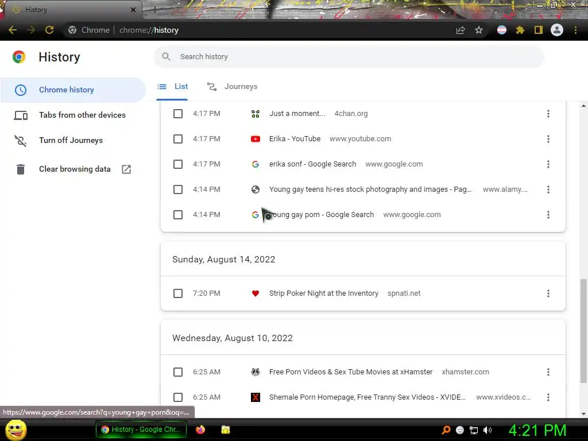This screenshot has height=441, width=588.
Task: Open the smiley face start menu
Action: [16, 430]
